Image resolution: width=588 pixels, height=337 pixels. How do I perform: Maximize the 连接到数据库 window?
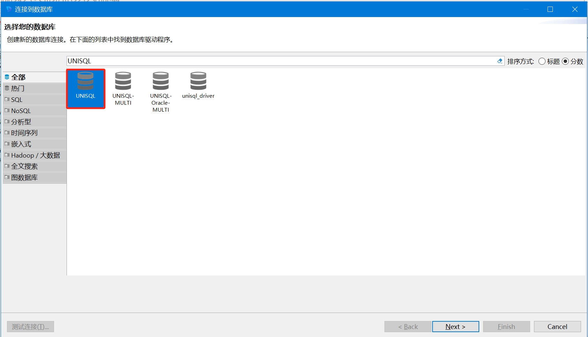pyautogui.click(x=550, y=9)
